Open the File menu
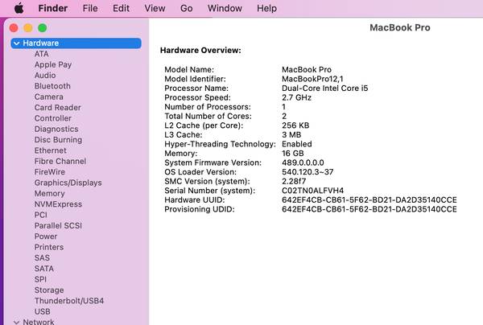This screenshot has height=325, width=483. (x=90, y=8)
